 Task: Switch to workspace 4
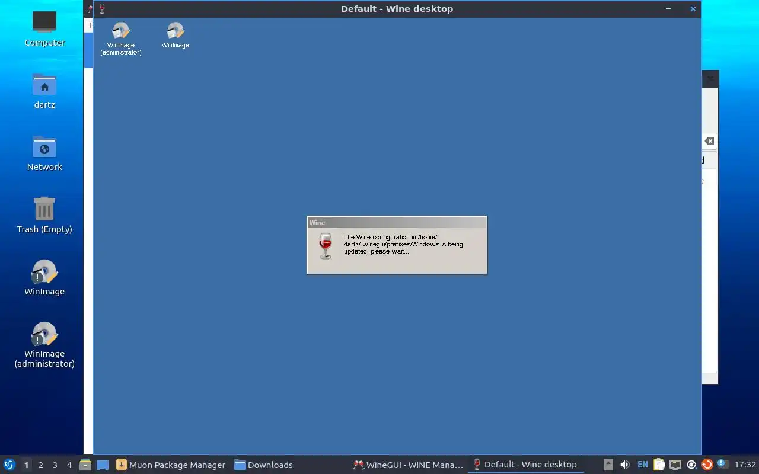click(x=69, y=465)
